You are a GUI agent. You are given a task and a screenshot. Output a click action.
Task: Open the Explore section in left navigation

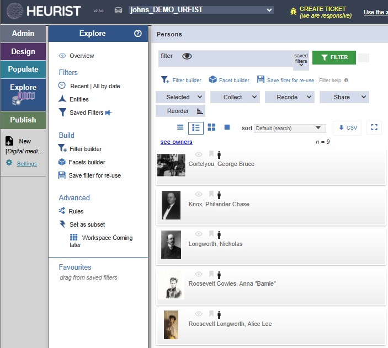pyautogui.click(x=23, y=95)
